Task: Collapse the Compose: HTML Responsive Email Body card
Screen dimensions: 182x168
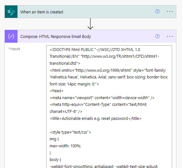Action: 56,37
